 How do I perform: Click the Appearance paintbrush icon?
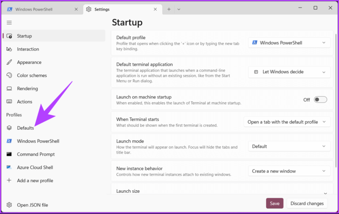(9, 62)
